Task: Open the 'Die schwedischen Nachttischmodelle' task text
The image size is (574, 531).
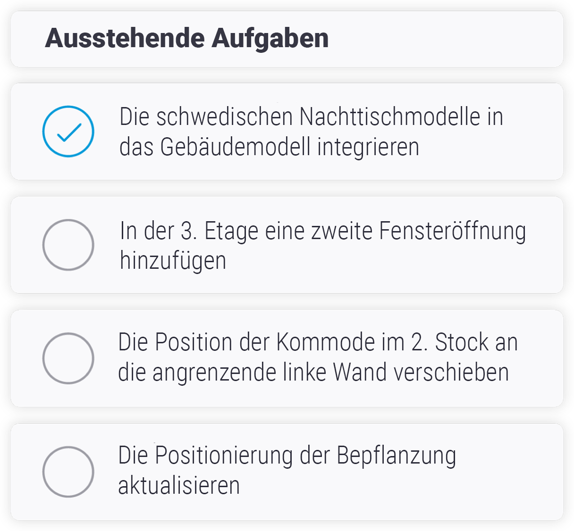Action: pyautogui.click(x=311, y=117)
